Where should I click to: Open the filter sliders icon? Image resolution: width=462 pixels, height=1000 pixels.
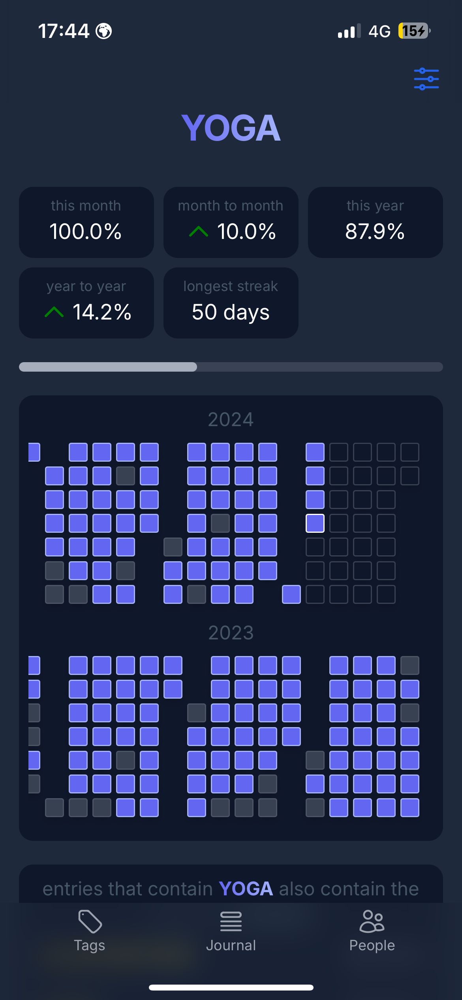(x=426, y=79)
